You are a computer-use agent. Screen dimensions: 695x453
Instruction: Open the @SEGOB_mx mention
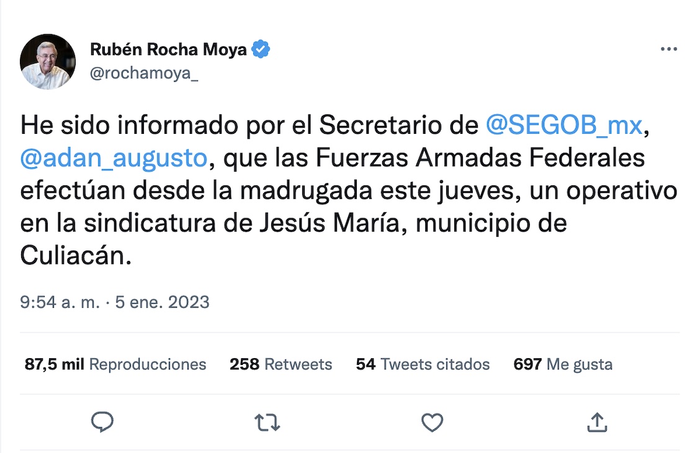point(563,126)
